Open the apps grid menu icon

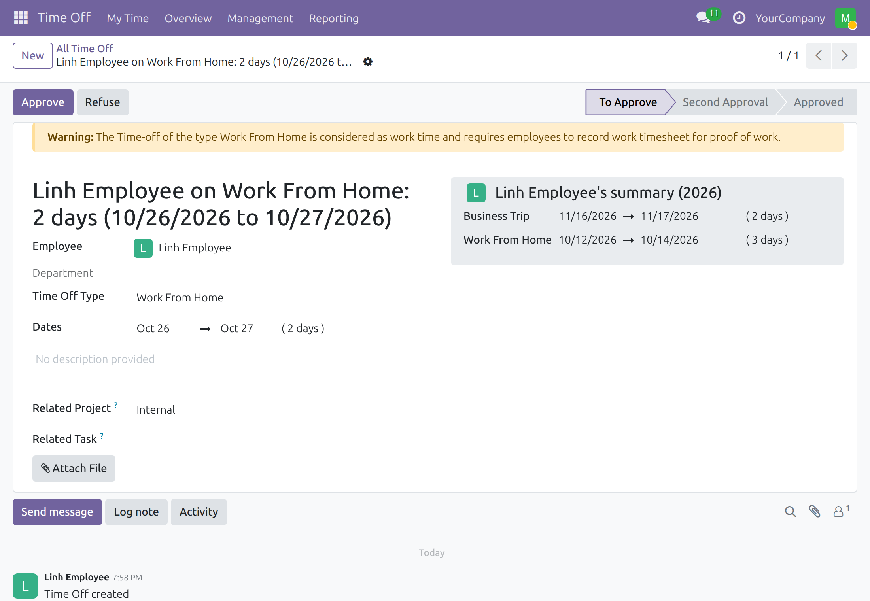(21, 18)
